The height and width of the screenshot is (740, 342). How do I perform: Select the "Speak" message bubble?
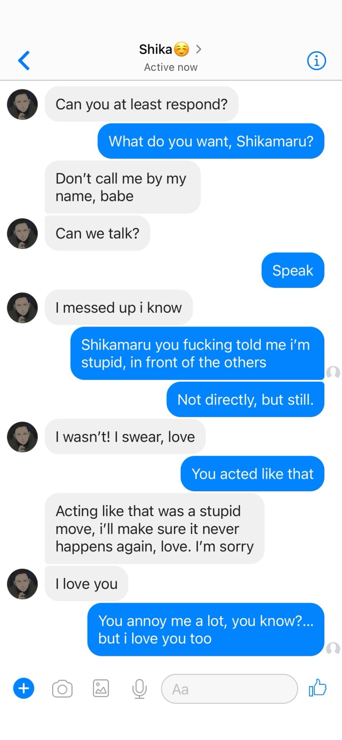(293, 270)
